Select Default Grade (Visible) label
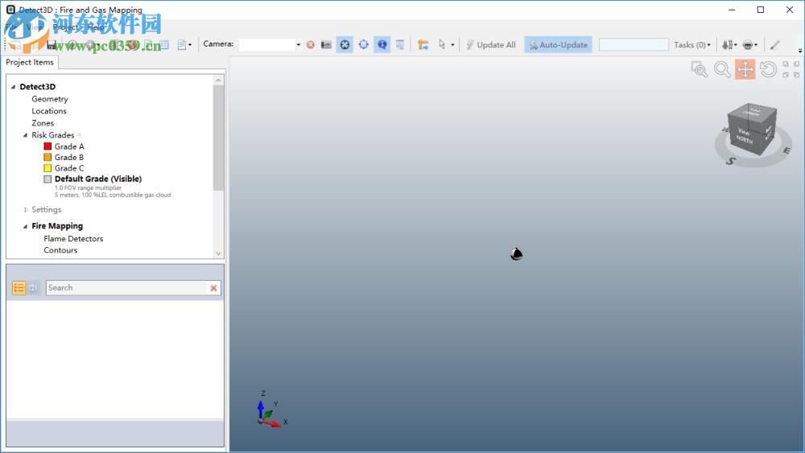This screenshot has height=453, width=805. (98, 179)
